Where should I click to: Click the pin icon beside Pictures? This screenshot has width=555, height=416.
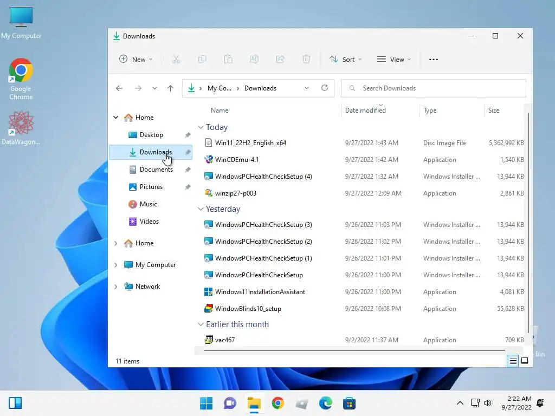click(x=188, y=187)
